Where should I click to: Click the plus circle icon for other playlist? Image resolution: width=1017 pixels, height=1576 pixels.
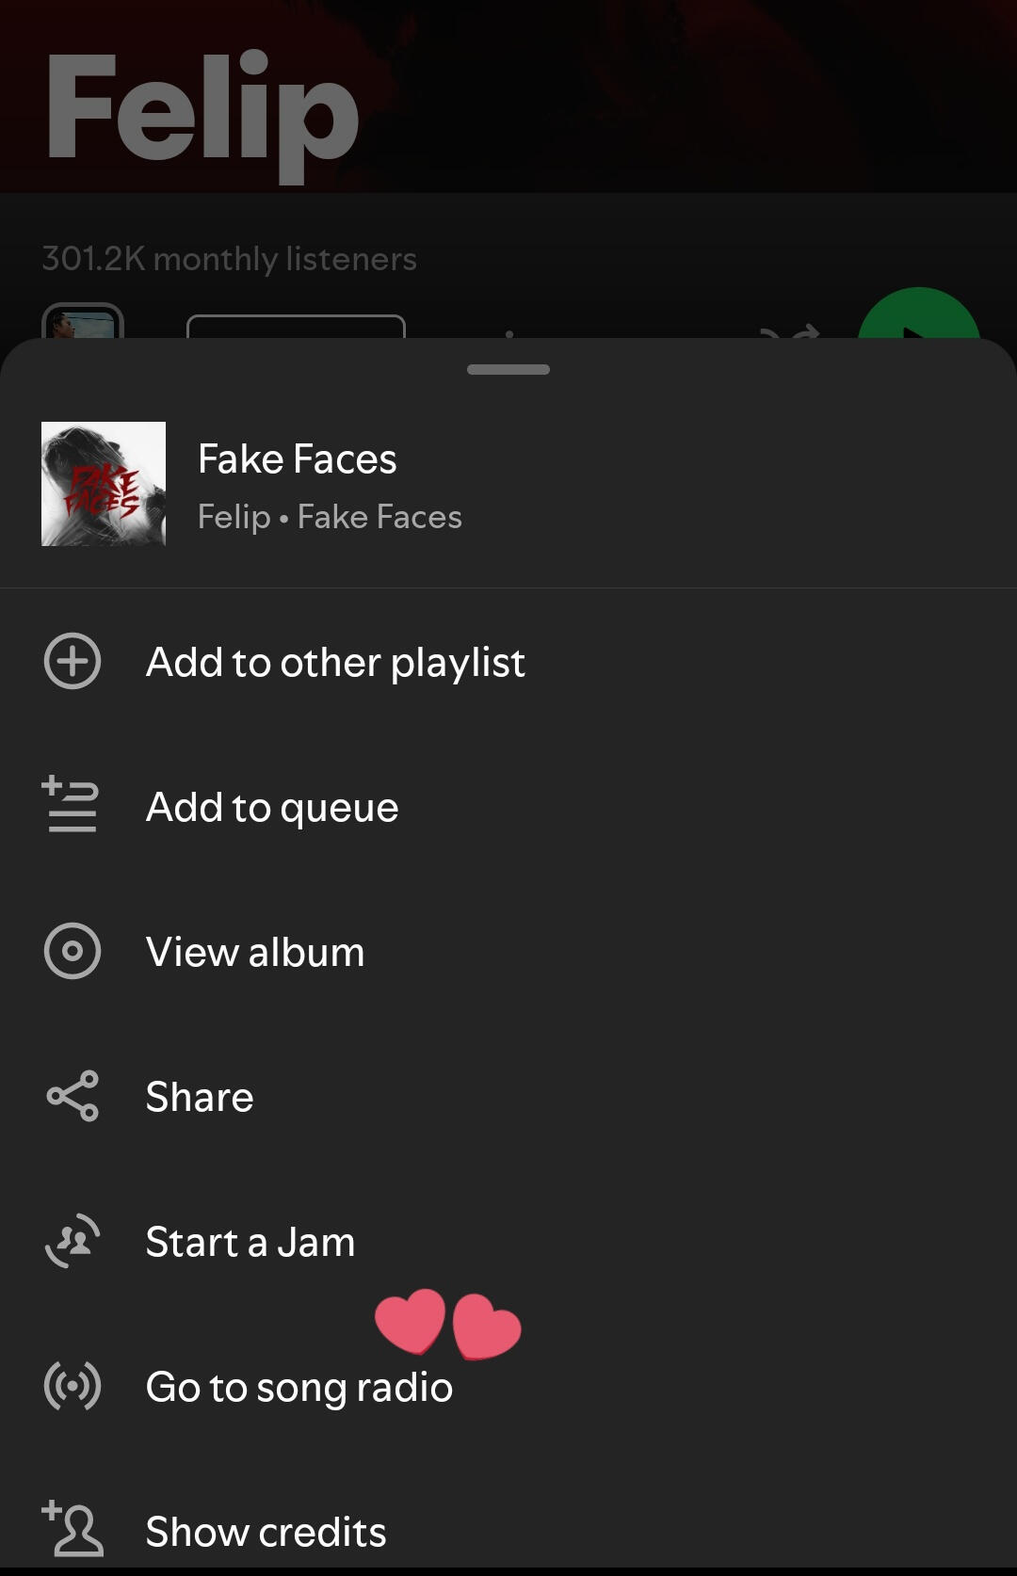pyautogui.click(x=73, y=662)
